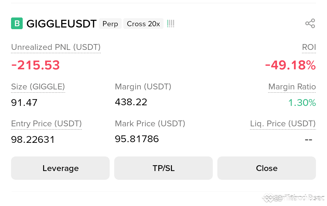Viewport: 327px width, 206px height.
Task: Click the share icon for this position
Action: (x=310, y=24)
